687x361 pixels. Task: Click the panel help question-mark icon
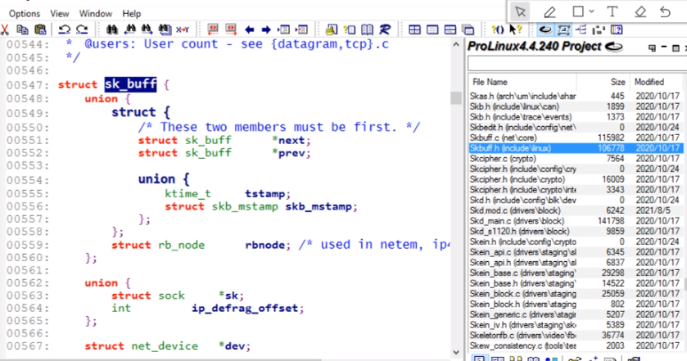pos(617,29)
